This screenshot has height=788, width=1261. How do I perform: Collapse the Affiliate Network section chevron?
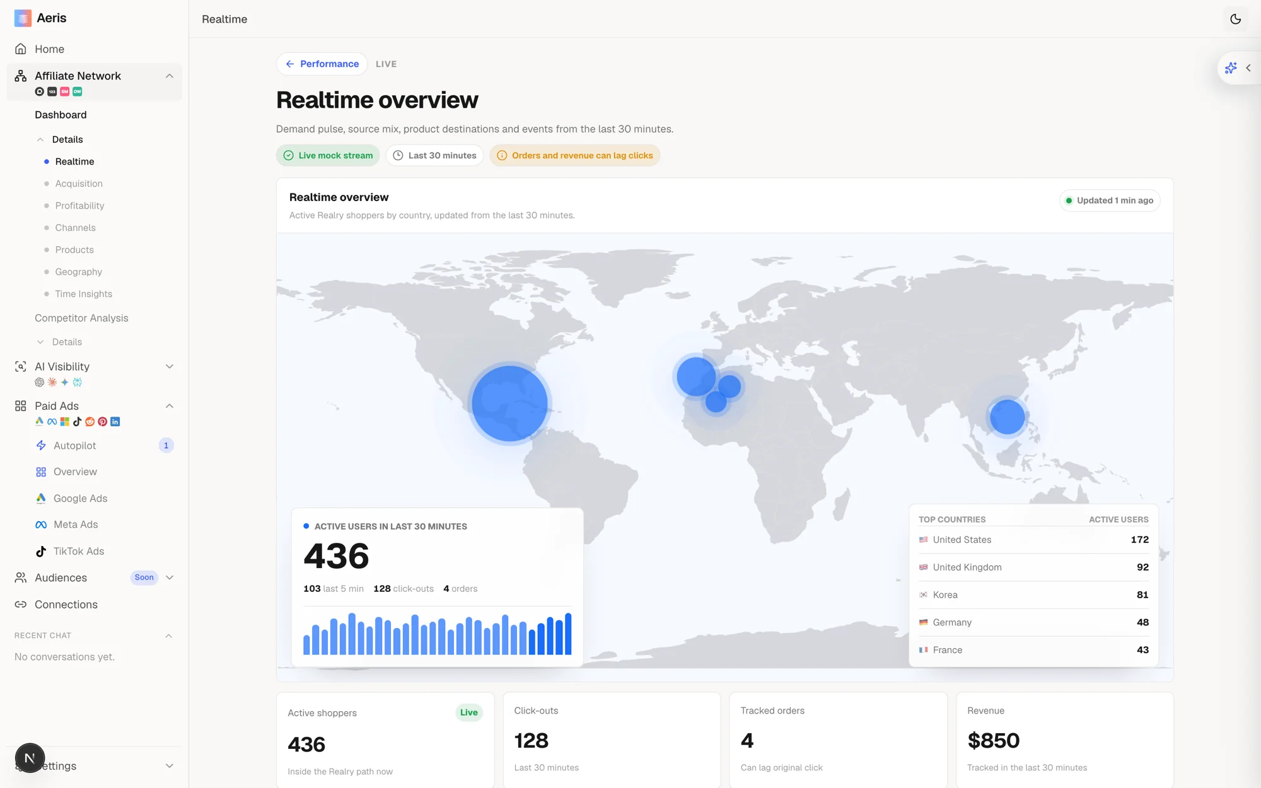[x=169, y=76]
